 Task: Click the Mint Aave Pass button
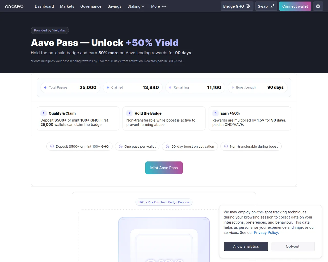tap(164, 168)
